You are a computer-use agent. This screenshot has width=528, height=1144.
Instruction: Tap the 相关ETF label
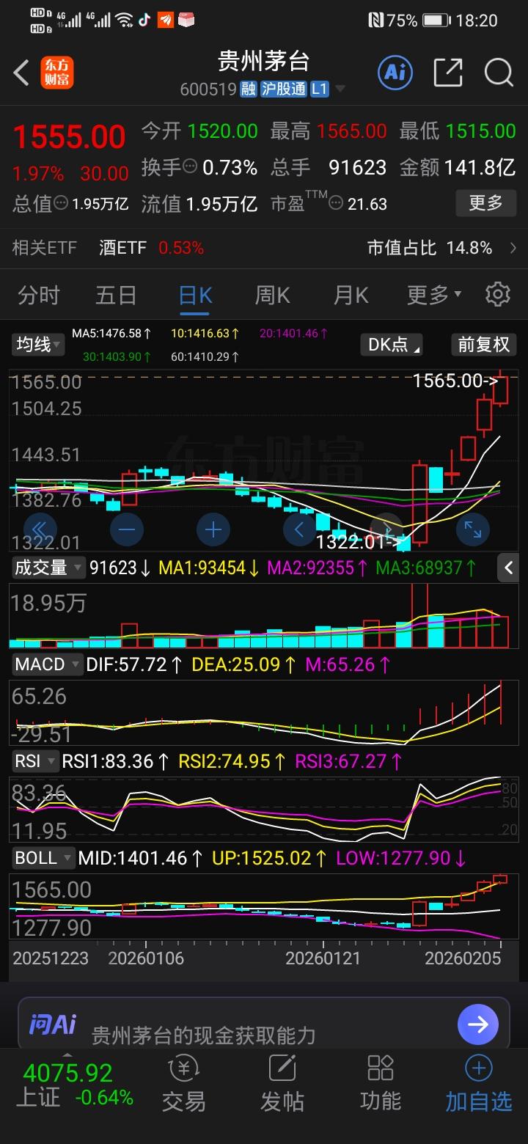44,248
